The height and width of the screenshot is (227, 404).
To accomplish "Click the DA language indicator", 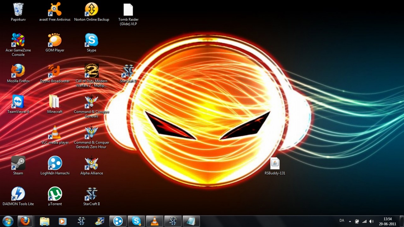I will [342, 221].
